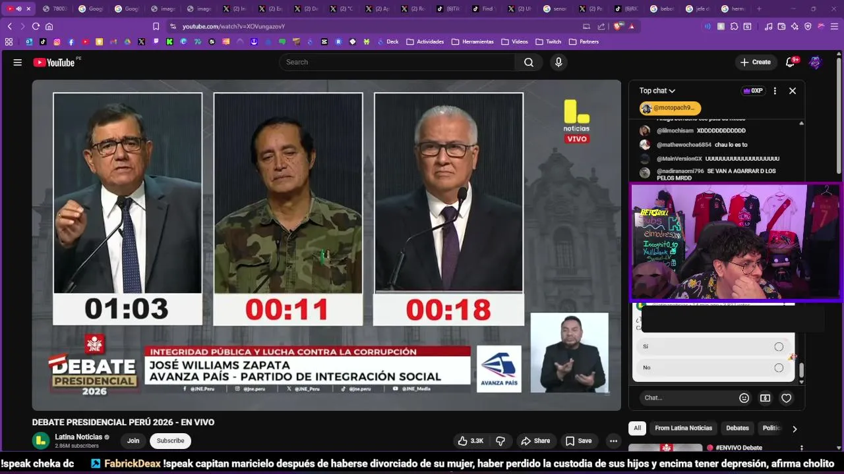The width and height of the screenshot is (844, 474).
Task: Show more category chips arrow
Action: click(795, 429)
